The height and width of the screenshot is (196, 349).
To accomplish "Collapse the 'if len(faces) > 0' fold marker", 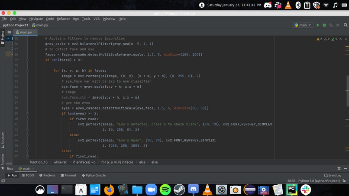I will tap(27, 60).
